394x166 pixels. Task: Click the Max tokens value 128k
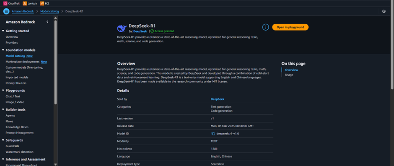tap(214, 149)
